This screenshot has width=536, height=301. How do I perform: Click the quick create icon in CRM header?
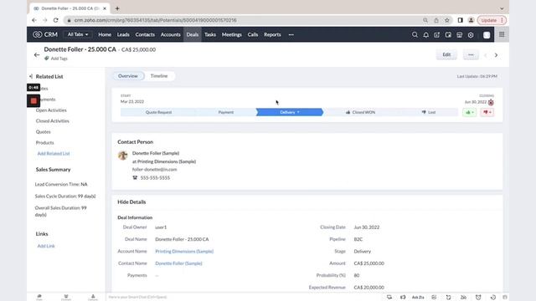(x=437, y=35)
